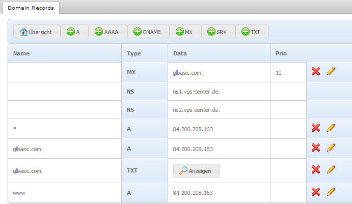Screen dimensions: 352x204
Task: Add a new TXT record
Action: tap(252, 32)
